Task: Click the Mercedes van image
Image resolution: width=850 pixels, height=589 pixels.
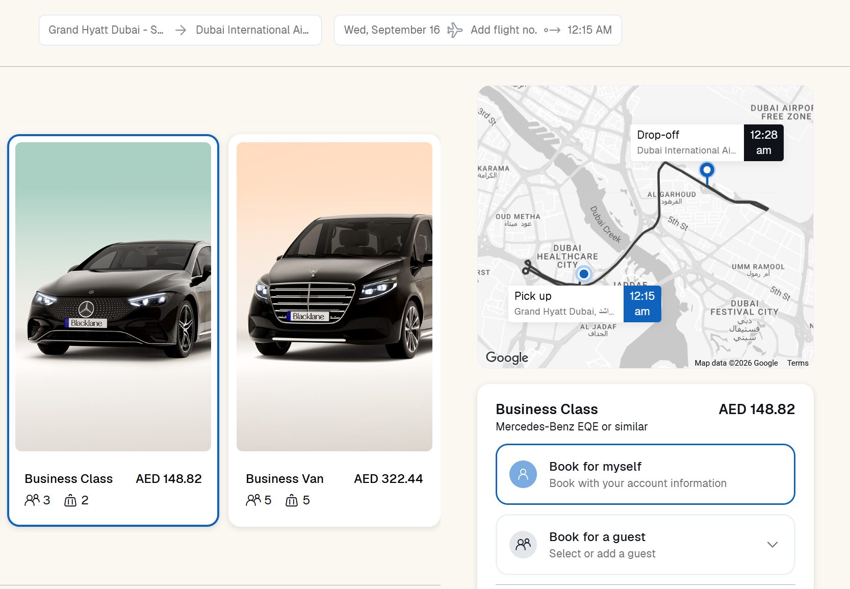Action: click(334, 297)
